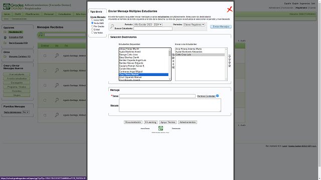Move all students right with double-arrow icon
This screenshot has width=321, height=180.
pyautogui.click(x=173, y=58)
